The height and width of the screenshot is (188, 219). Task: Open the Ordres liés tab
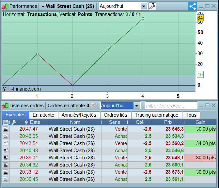[x=116, y=115]
